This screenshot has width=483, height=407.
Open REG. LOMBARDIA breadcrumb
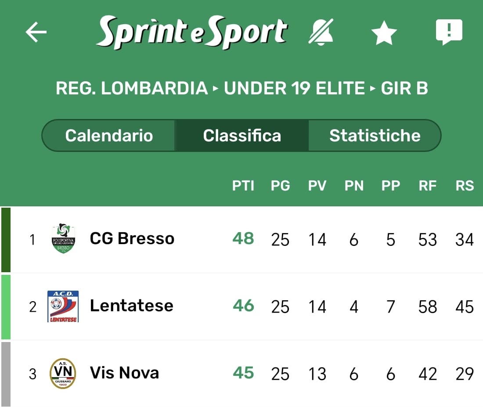click(x=132, y=88)
